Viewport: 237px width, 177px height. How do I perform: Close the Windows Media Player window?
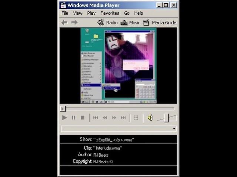pos(174,5)
